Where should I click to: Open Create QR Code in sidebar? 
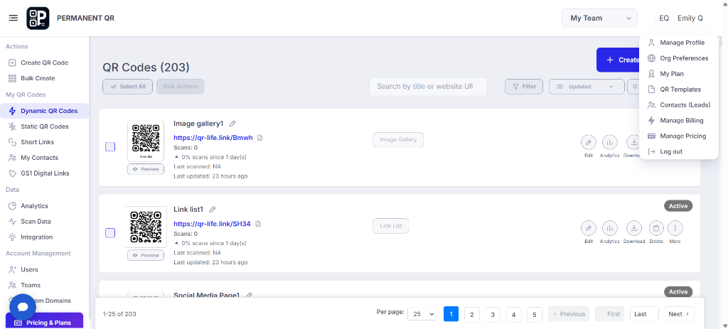point(45,63)
